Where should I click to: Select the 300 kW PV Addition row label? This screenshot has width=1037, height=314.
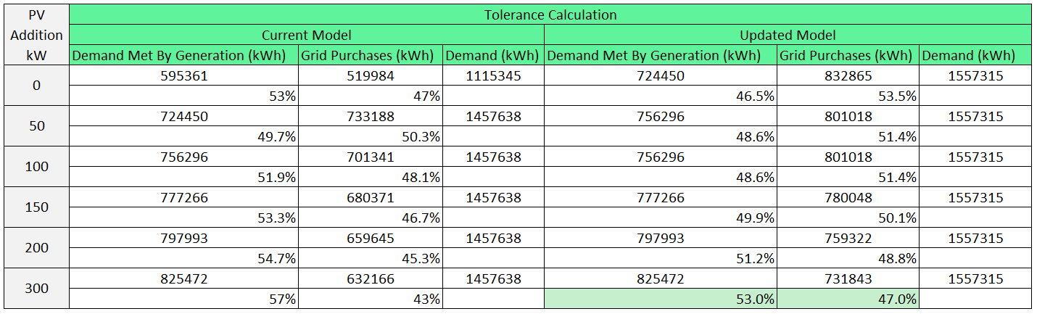(36, 289)
